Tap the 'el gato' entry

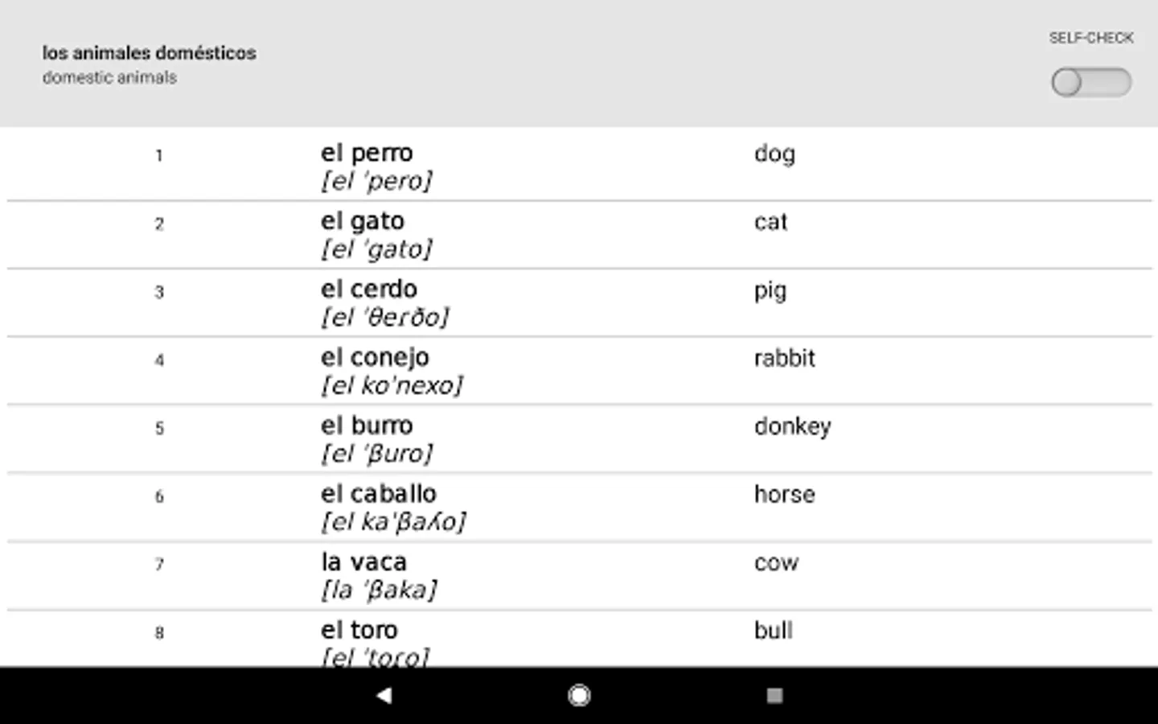point(363,221)
